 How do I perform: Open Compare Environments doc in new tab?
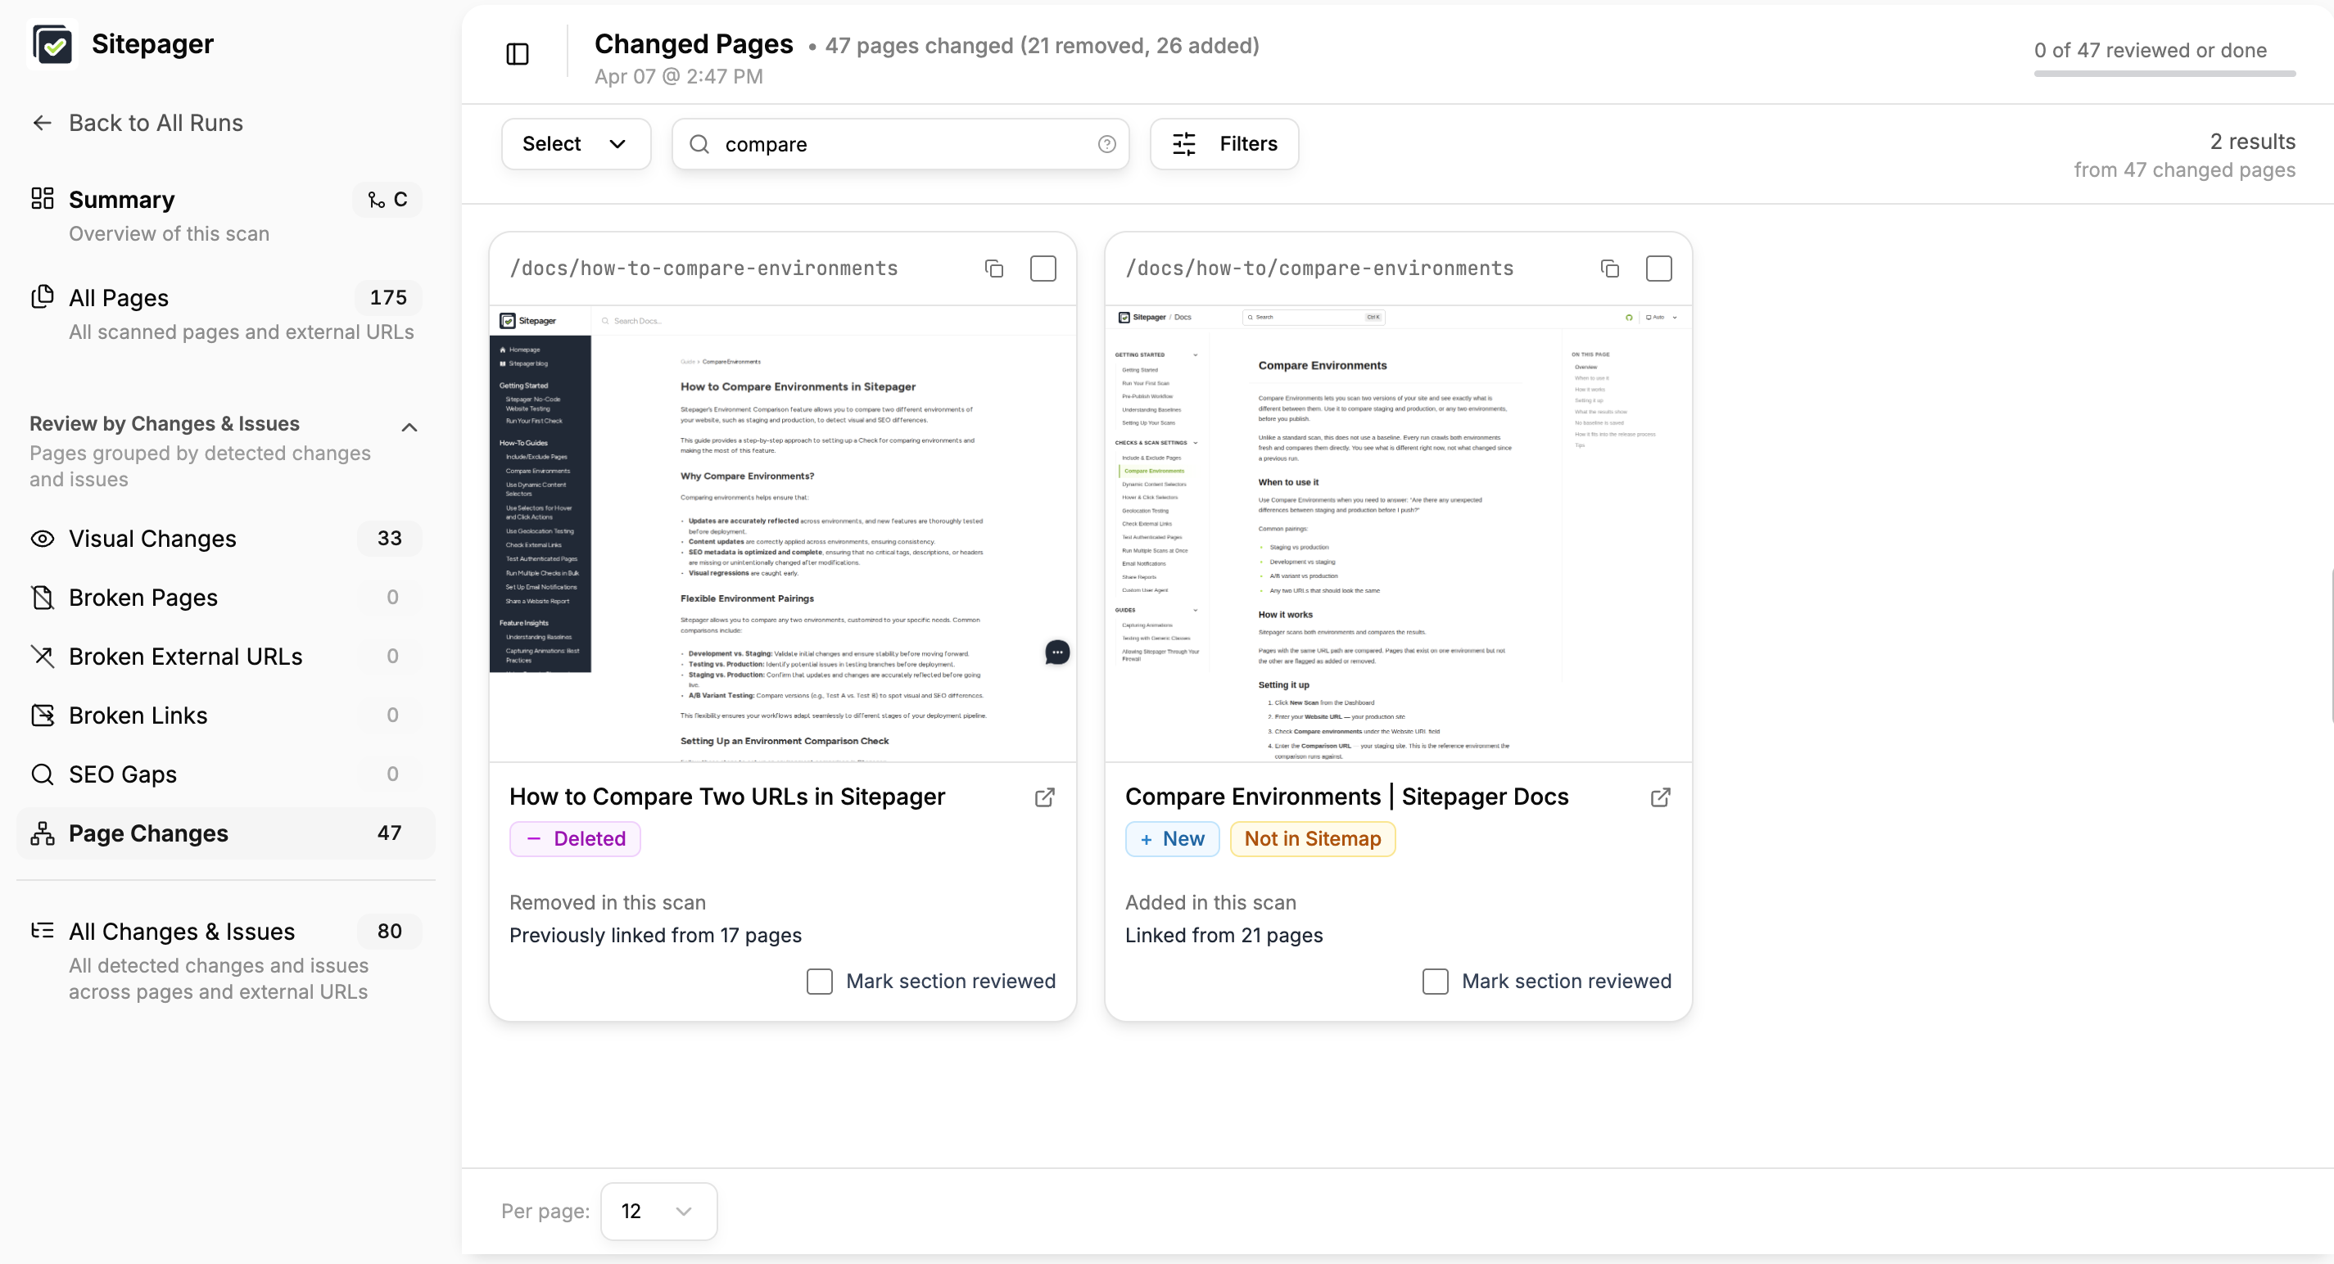[1660, 797]
